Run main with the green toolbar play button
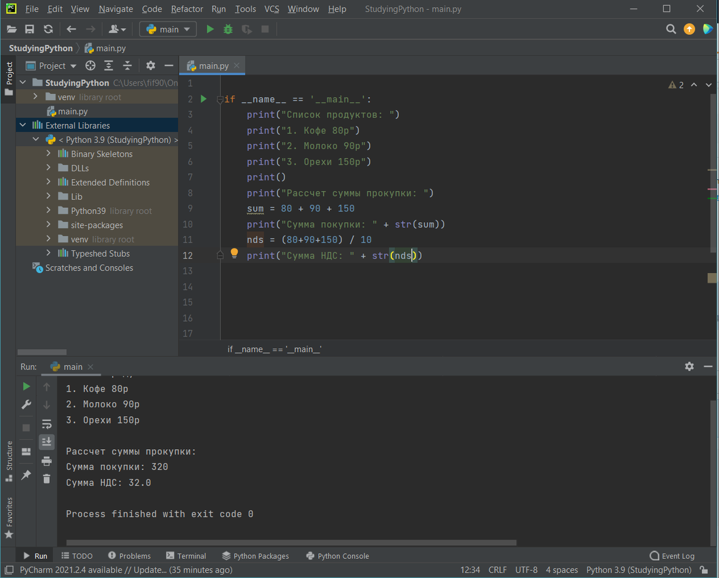Image resolution: width=719 pixels, height=578 pixels. (210, 29)
